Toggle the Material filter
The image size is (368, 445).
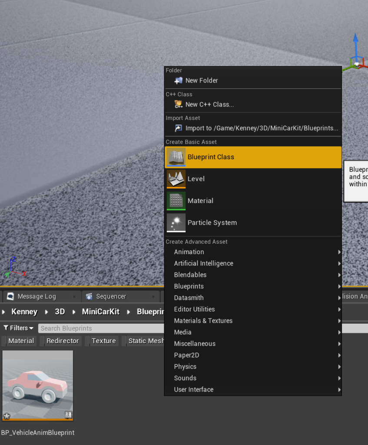point(21,341)
